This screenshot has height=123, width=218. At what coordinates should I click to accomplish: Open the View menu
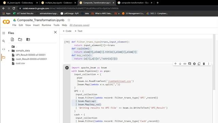point(28,25)
